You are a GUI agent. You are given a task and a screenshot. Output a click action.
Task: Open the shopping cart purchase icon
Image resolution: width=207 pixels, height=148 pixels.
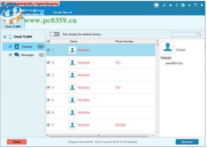pyautogui.click(x=156, y=5)
